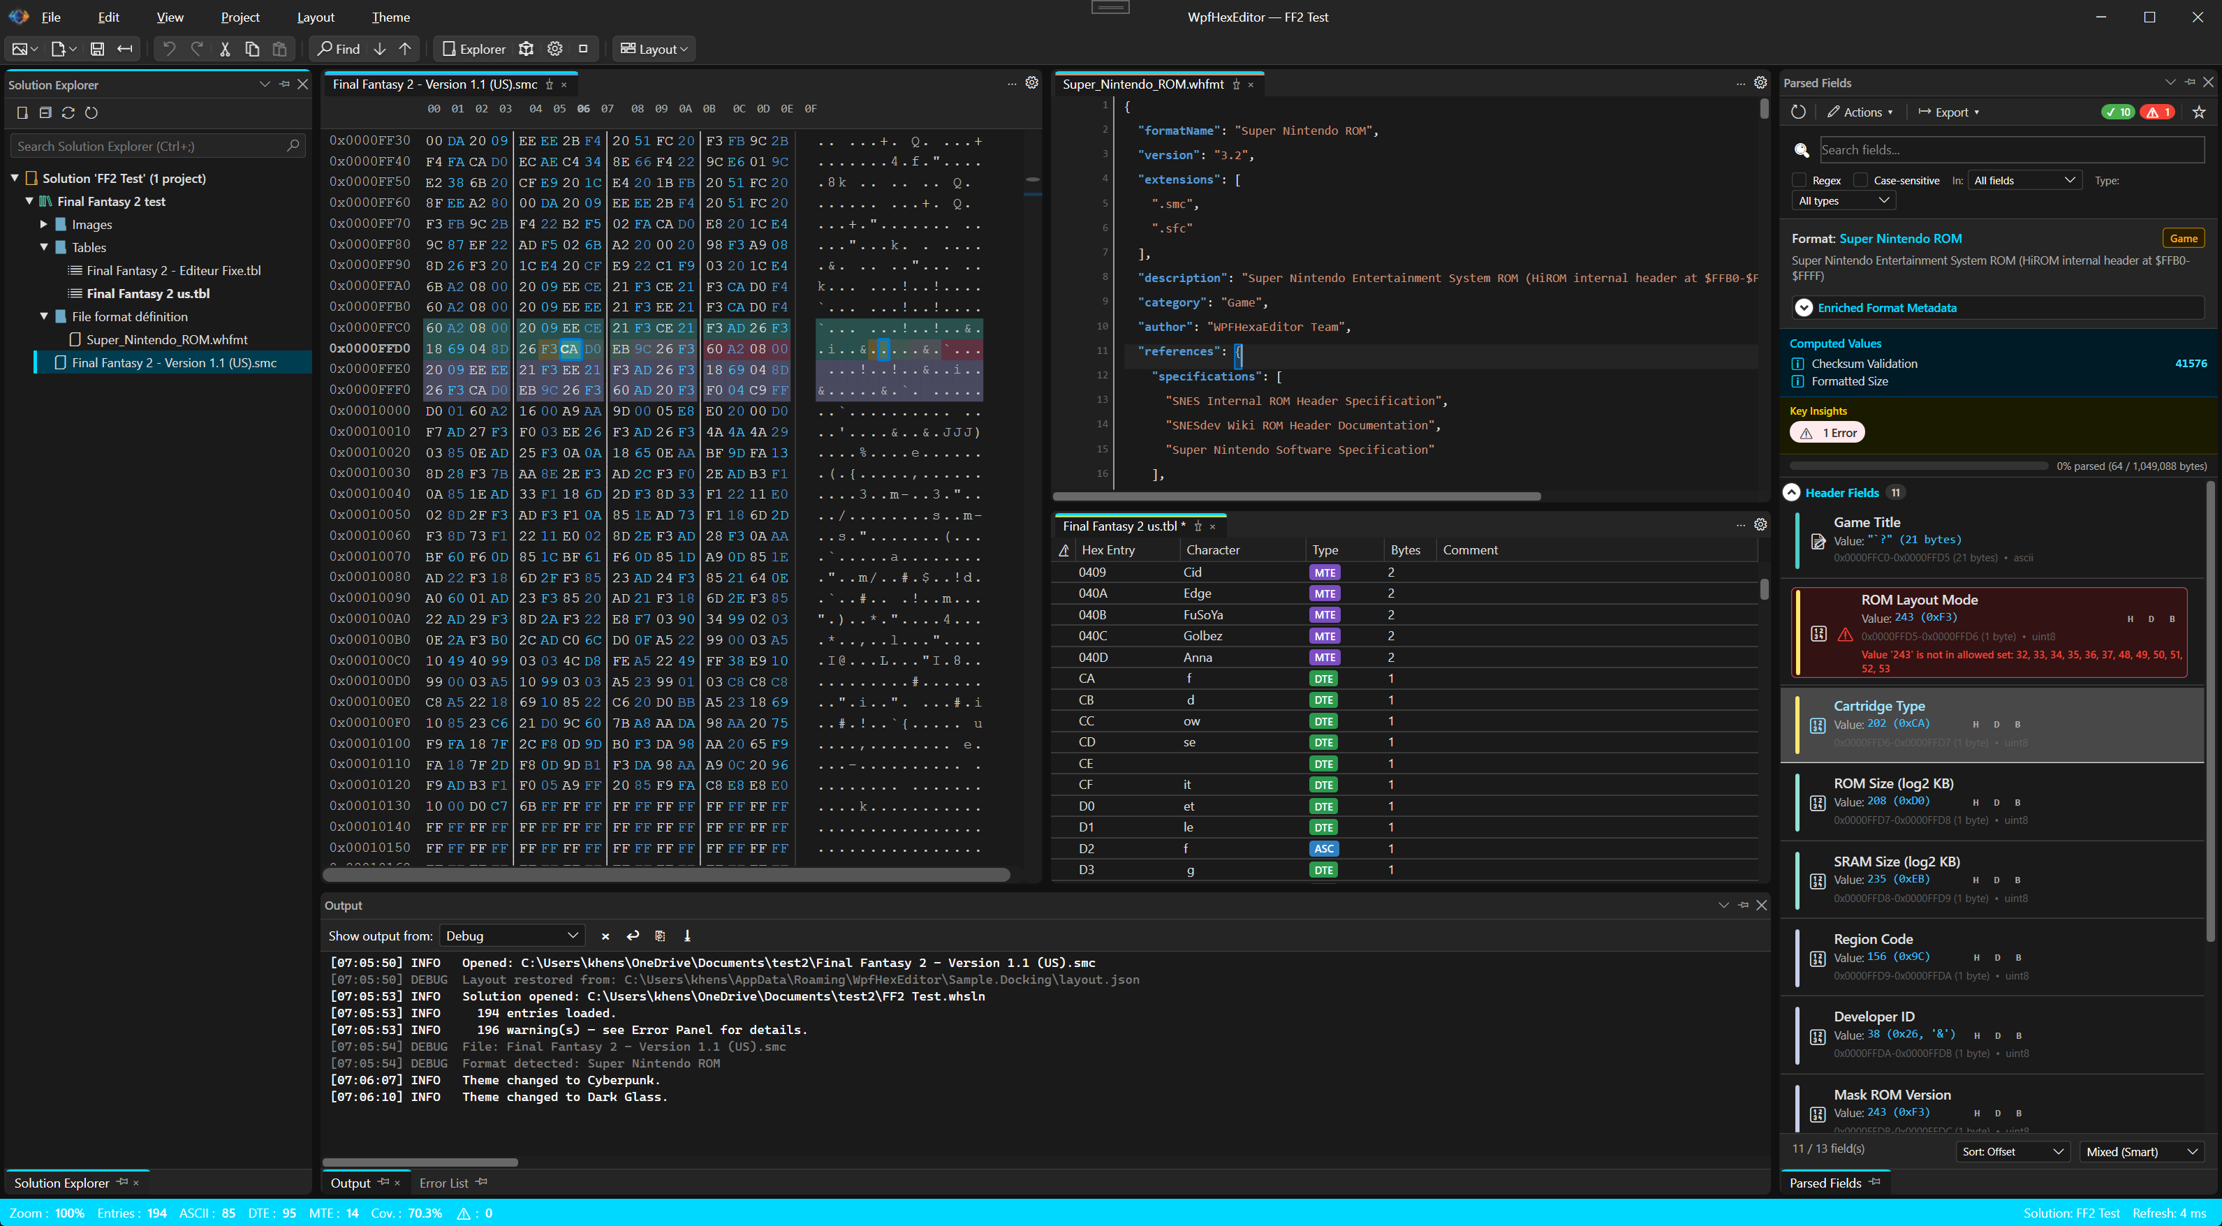Open the tbl editor settings gear

(x=1760, y=524)
